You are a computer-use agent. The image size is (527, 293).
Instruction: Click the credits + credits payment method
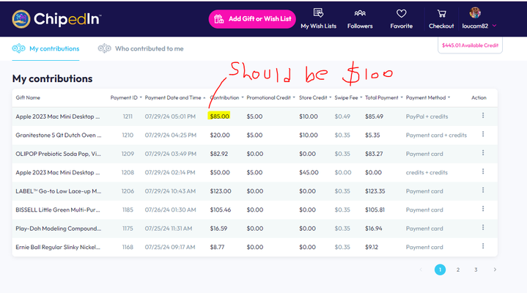(427, 172)
